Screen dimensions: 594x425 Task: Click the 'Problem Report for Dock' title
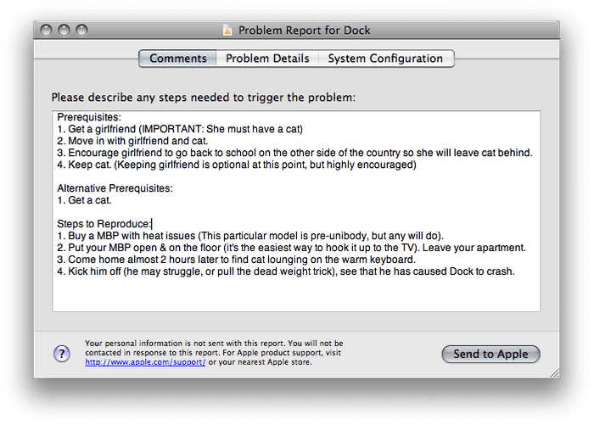pyautogui.click(x=304, y=31)
